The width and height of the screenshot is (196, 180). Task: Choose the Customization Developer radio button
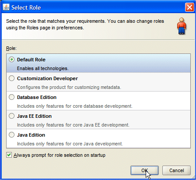[x=11, y=78]
